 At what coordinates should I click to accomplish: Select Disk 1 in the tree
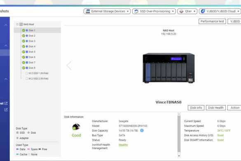click(x=37, y=31)
